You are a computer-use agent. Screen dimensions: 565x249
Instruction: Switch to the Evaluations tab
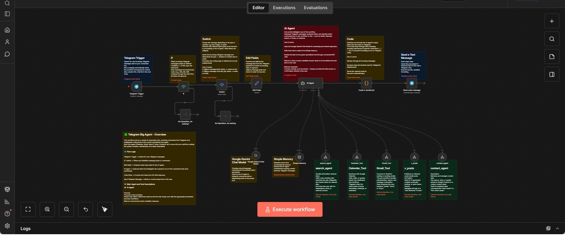point(315,8)
